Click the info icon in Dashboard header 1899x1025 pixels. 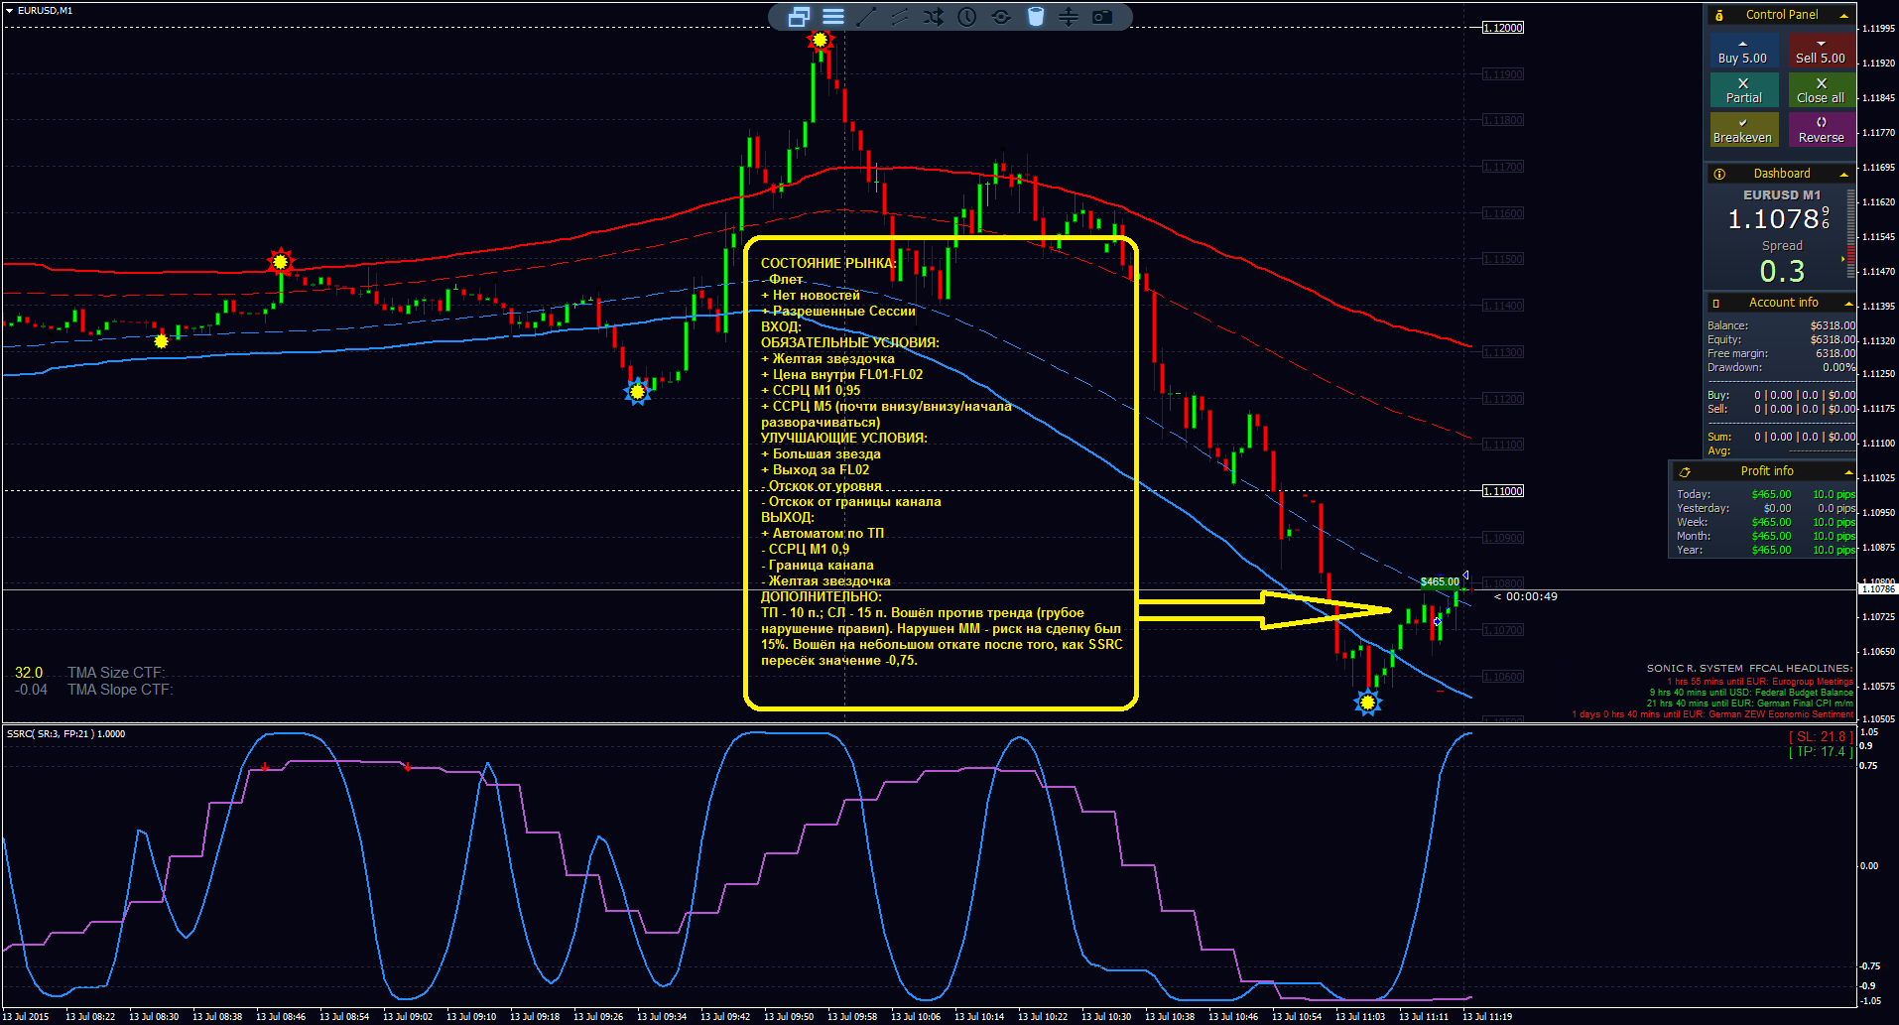1719,174
